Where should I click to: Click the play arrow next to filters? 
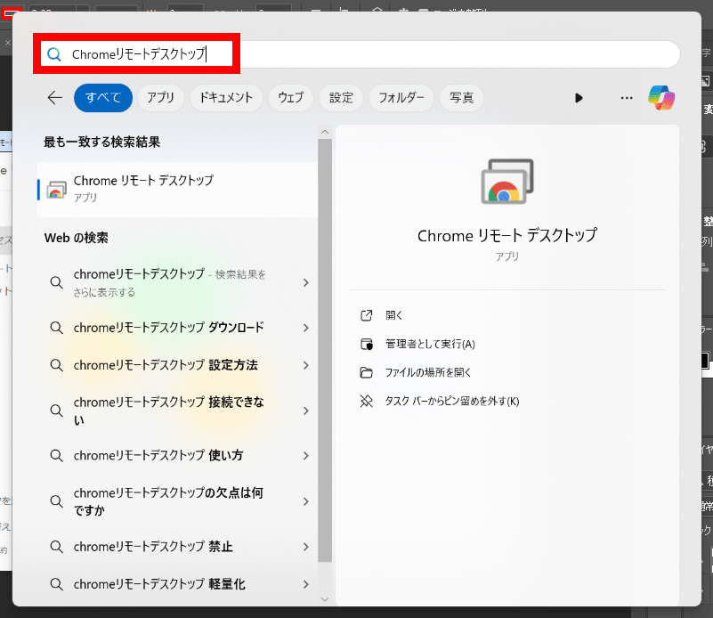click(579, 98)
